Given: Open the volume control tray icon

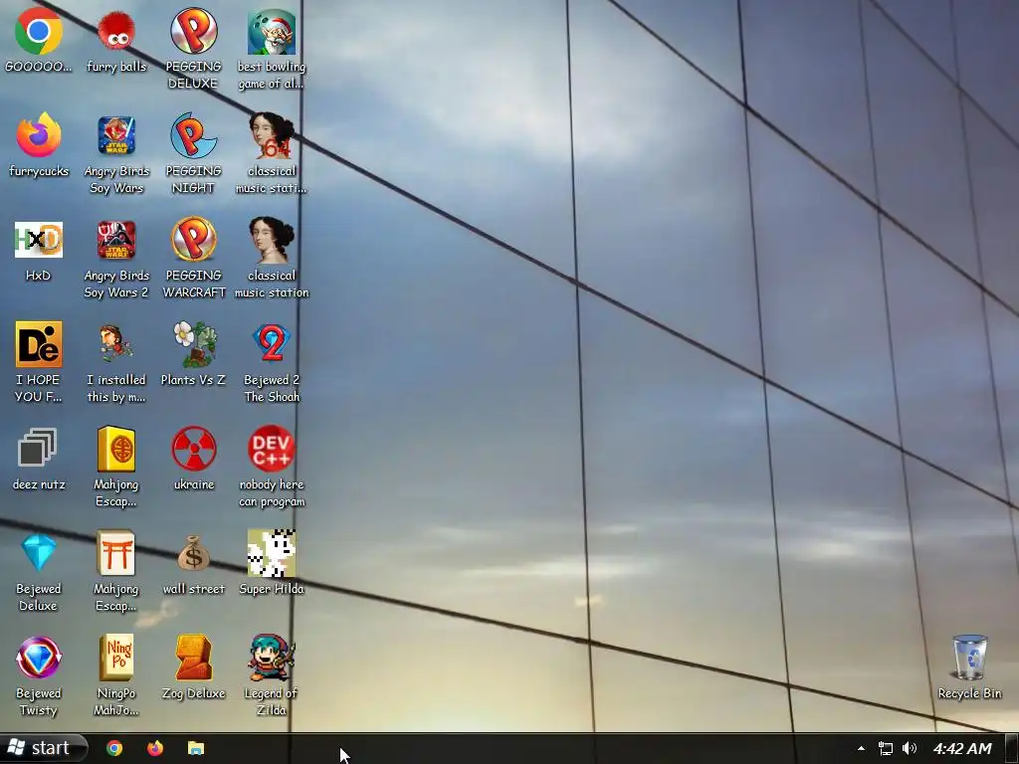Looking at the screenshot, I should [910, 748].
